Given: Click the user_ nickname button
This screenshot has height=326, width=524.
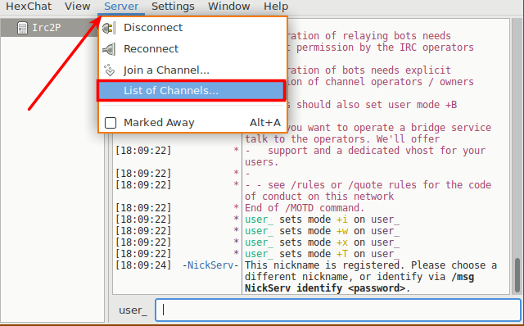Looking at the screenshot, I should [x=133, y=310].
